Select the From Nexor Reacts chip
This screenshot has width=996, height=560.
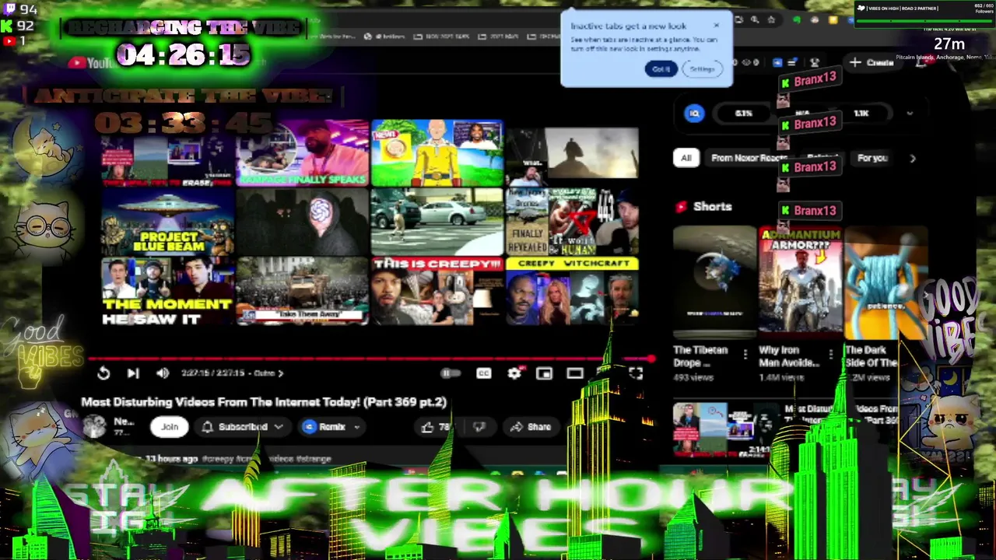(x=749, y=158)
